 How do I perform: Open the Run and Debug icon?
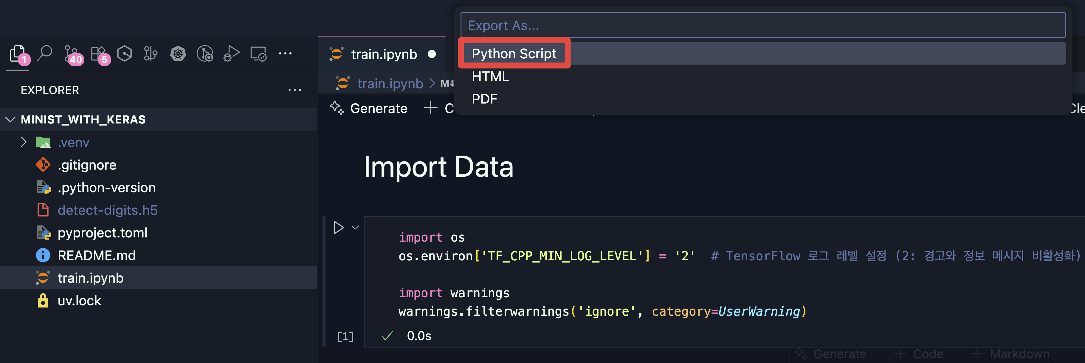pos(231,54)
